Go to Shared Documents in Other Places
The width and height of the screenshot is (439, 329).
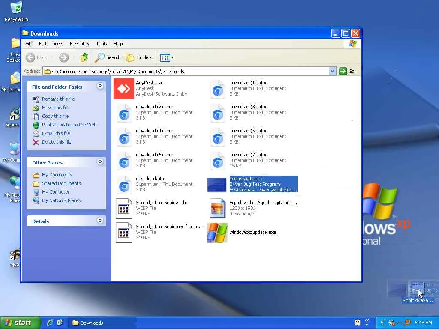[61, 183]
